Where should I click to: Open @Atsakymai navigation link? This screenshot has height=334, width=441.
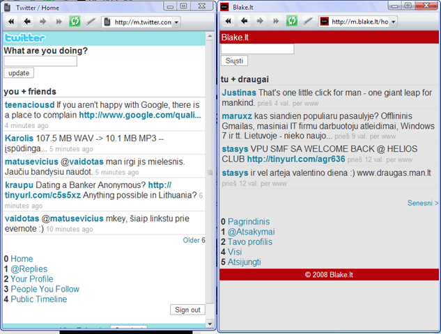252,232
